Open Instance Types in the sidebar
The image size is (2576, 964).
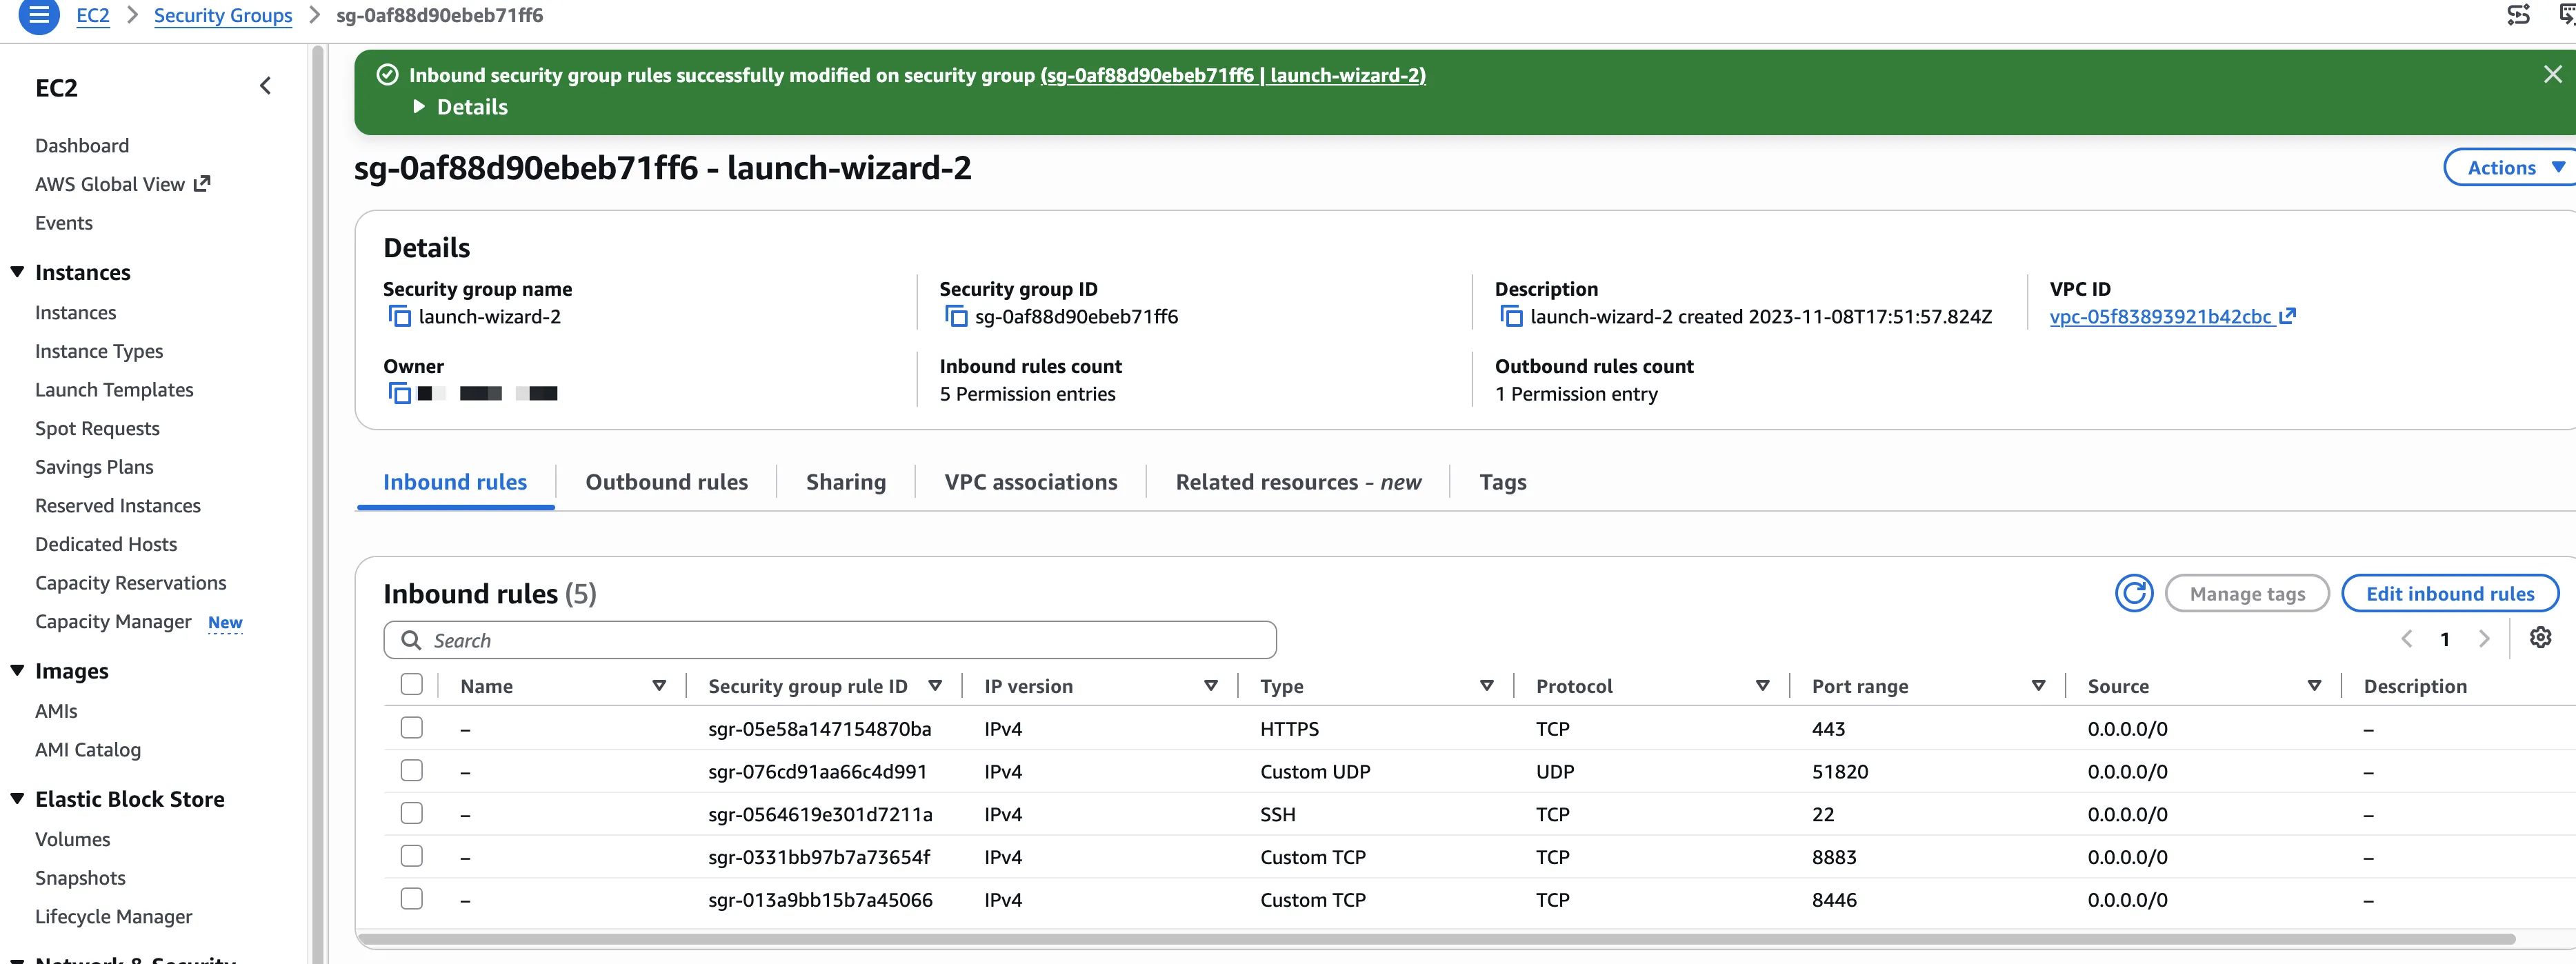point(99,351)
